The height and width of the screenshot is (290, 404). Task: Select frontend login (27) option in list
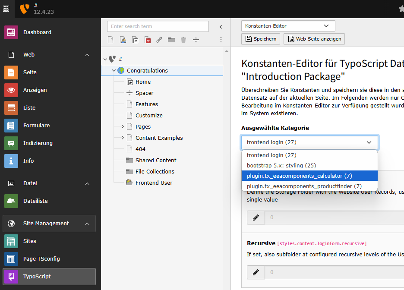(309, 155)
